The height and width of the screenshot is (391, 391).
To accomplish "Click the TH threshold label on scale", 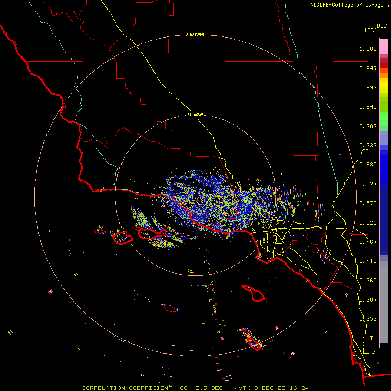I will 373,338.
